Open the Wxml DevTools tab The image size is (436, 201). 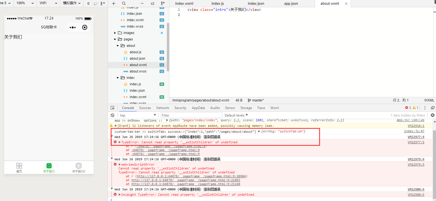pos(274,108)
